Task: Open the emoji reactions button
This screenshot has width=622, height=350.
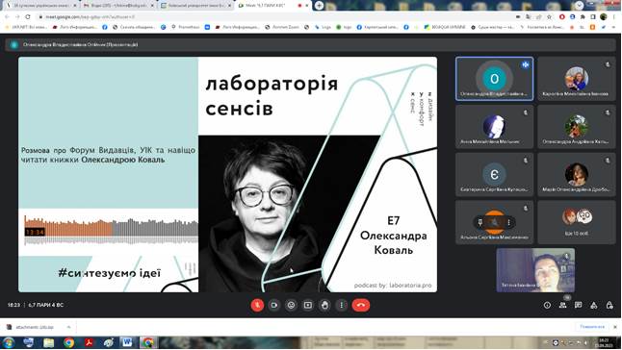Action: 291,305
